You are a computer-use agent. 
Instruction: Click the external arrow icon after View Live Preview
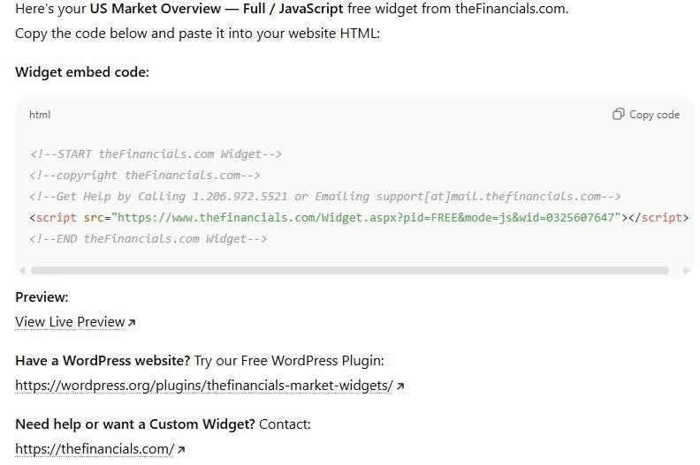click(132, 322)
